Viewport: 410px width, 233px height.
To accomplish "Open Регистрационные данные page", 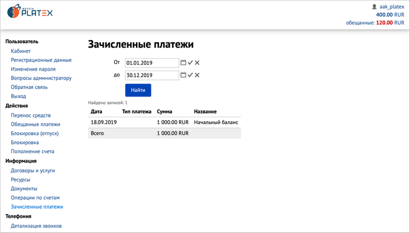I will (41, 60).
